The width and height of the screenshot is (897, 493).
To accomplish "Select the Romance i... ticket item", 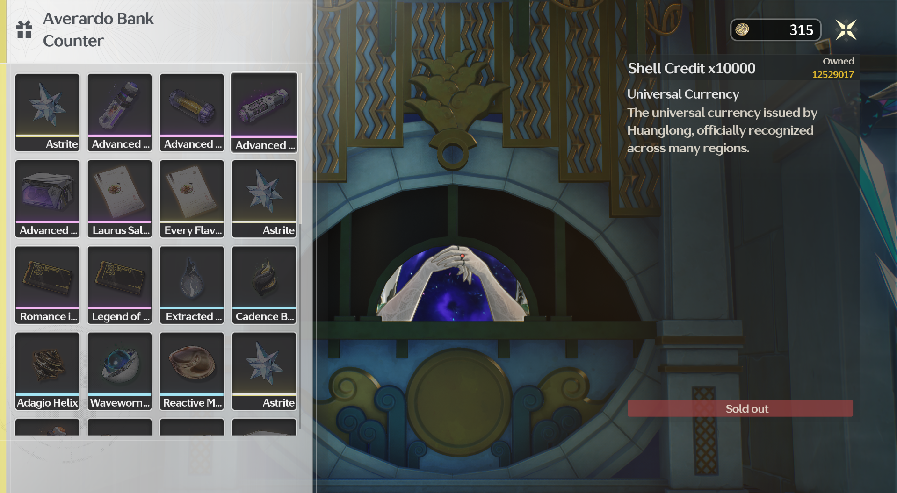I will (47, 285).
